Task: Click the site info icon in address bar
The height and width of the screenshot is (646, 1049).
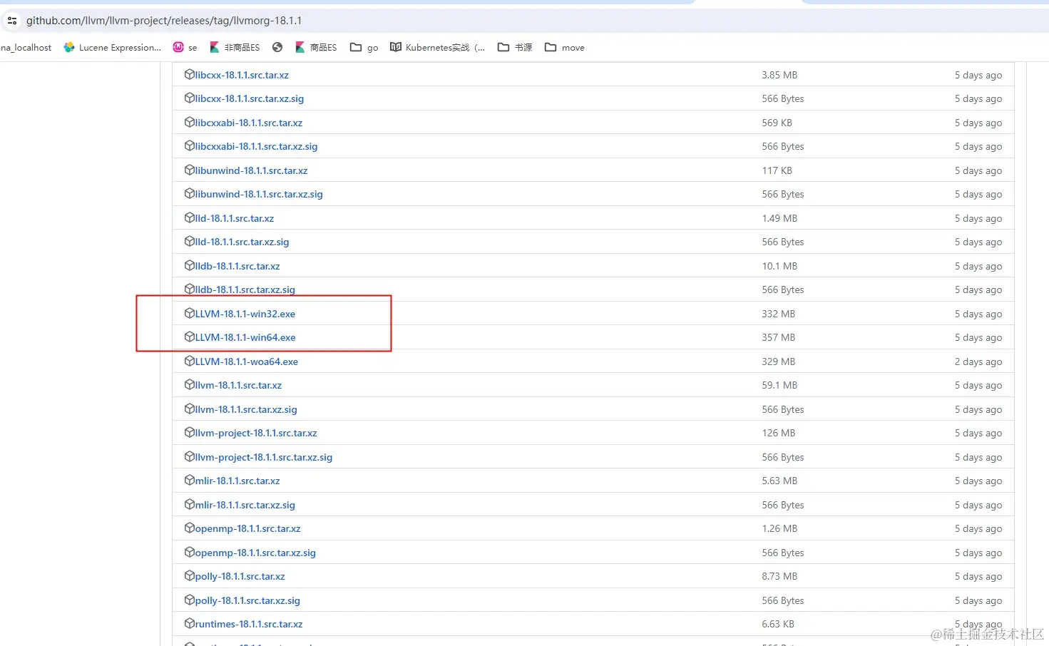Action: tap(12, 21)
